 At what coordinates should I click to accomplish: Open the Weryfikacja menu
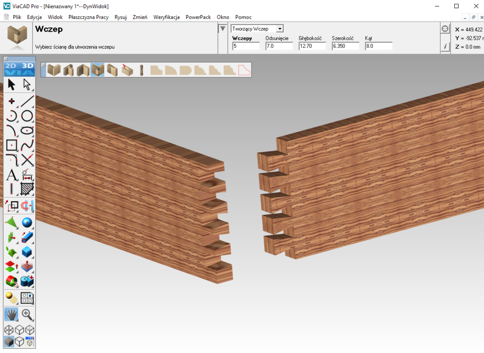click(x=166, y=17)
